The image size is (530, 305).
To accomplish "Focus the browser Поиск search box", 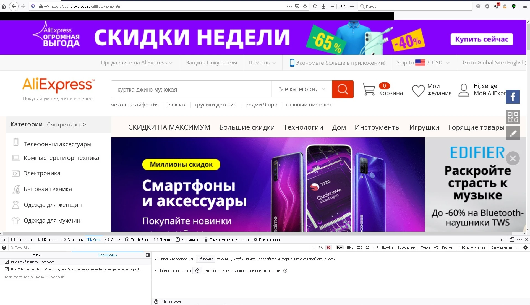I will [x=415, y=6].
